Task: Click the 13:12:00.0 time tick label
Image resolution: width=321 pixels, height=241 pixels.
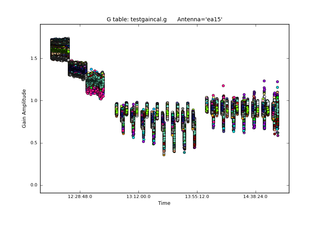Action: coord(138,197)
